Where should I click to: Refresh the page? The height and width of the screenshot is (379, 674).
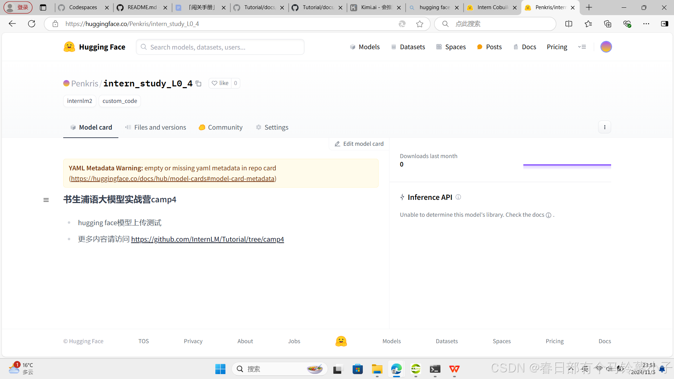pos(32,24)
